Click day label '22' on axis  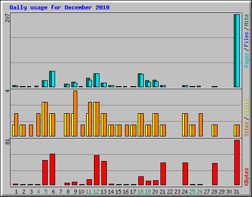click(170, 192)
